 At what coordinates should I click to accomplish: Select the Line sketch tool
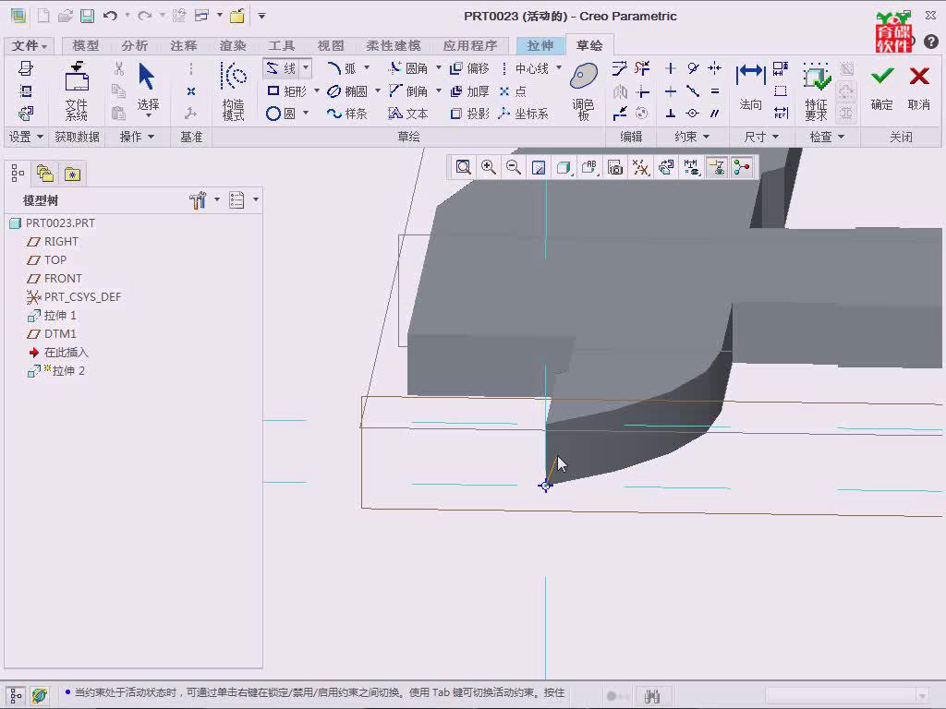281,68
